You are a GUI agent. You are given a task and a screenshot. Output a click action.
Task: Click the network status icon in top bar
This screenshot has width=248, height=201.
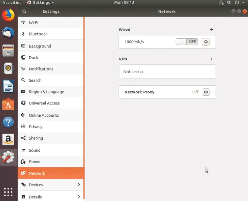pos(221,2)
